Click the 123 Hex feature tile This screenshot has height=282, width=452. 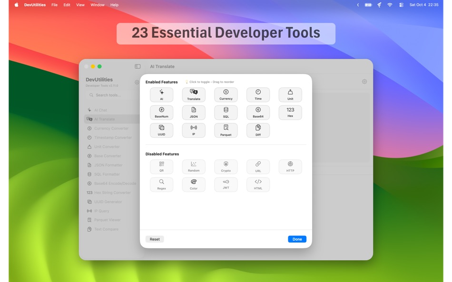(x=290, y=113)
